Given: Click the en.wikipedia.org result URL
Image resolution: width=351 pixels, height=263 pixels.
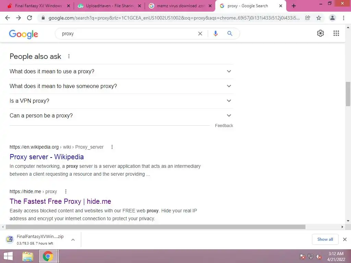Looking at the screenshot, I should (x=57, y=147).
